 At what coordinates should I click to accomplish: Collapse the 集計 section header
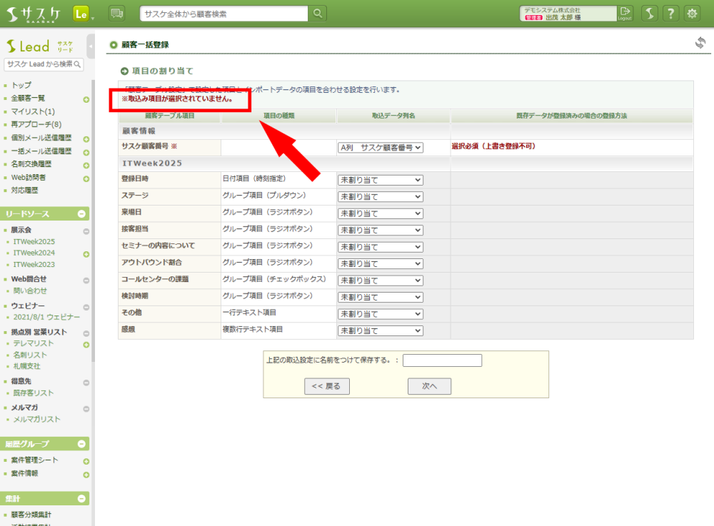(x=81, y=498)
